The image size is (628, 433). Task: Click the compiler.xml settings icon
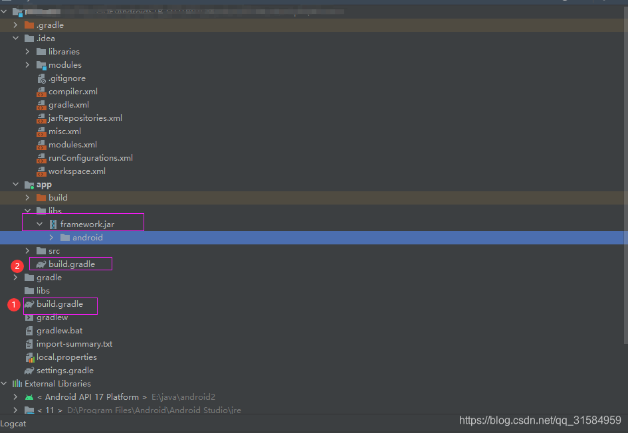pyautogui.click(x=40, y=91)
